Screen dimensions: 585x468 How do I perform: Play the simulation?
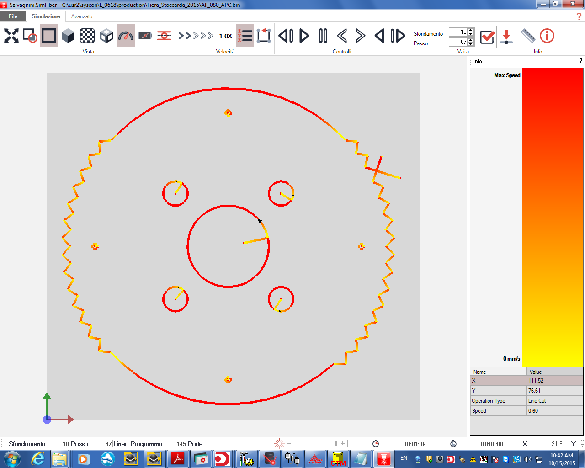click(304, 36)
